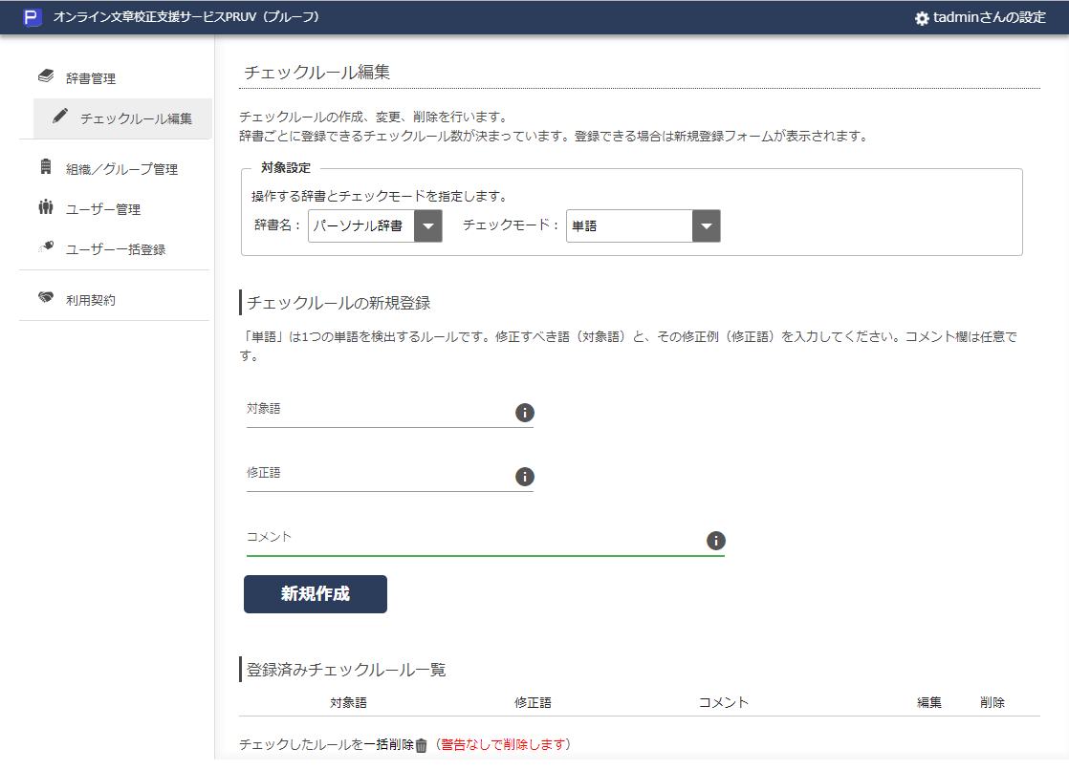Image resolution: width=1069 pixels, height=770 pixels.
Task: Click the ユーザー一括登録 sidebar icon
Action: [x=45, y=246]
